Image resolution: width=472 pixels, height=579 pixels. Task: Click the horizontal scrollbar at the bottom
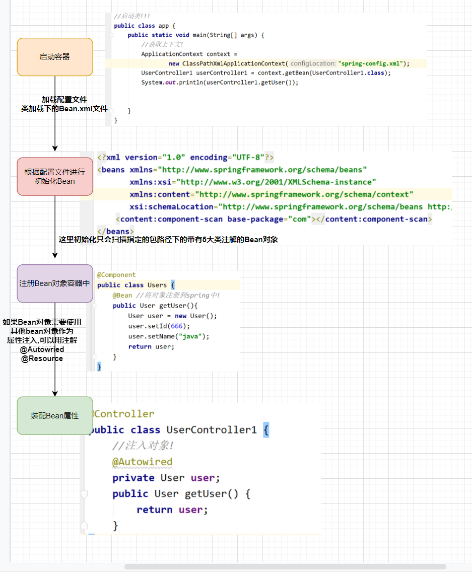285,566
